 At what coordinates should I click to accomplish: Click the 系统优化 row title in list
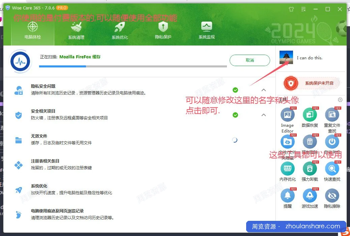pyautogui.click(x=39, y=186)
